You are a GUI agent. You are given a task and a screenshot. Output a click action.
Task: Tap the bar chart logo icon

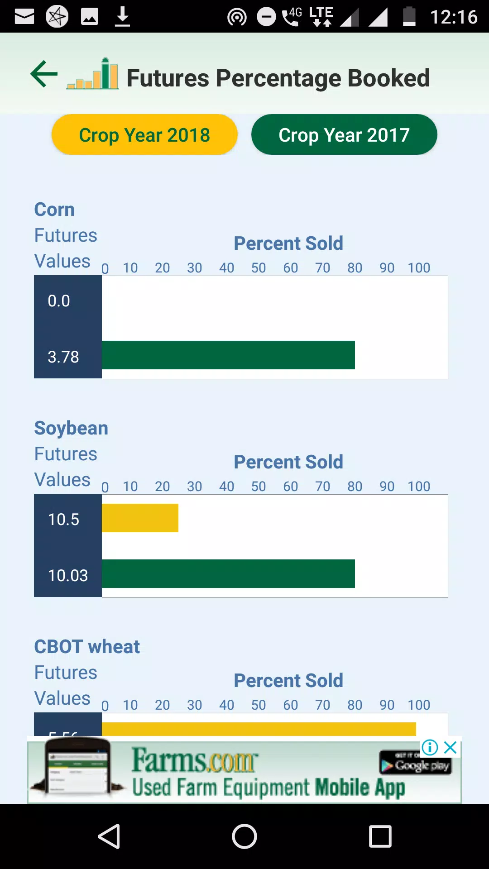[93, 74]
